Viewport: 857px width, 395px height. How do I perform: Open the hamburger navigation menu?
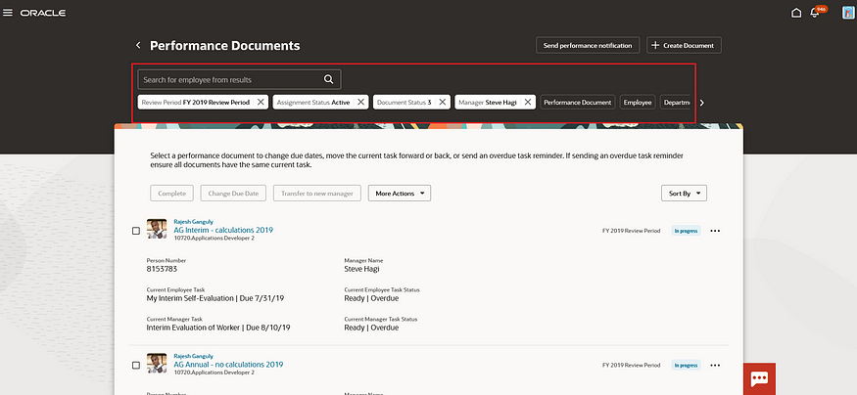tap(9, 13)
